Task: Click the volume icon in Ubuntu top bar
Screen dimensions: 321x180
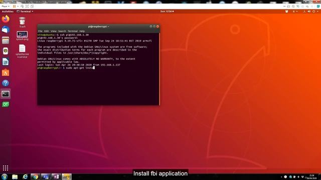Action: 309,11
